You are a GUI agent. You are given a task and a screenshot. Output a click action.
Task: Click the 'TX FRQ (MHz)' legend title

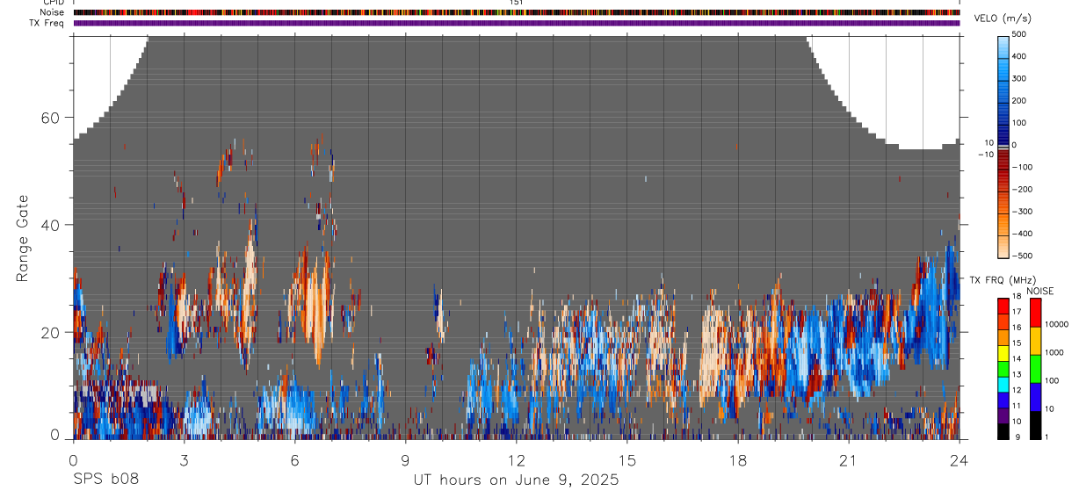tap(1003, 279)
